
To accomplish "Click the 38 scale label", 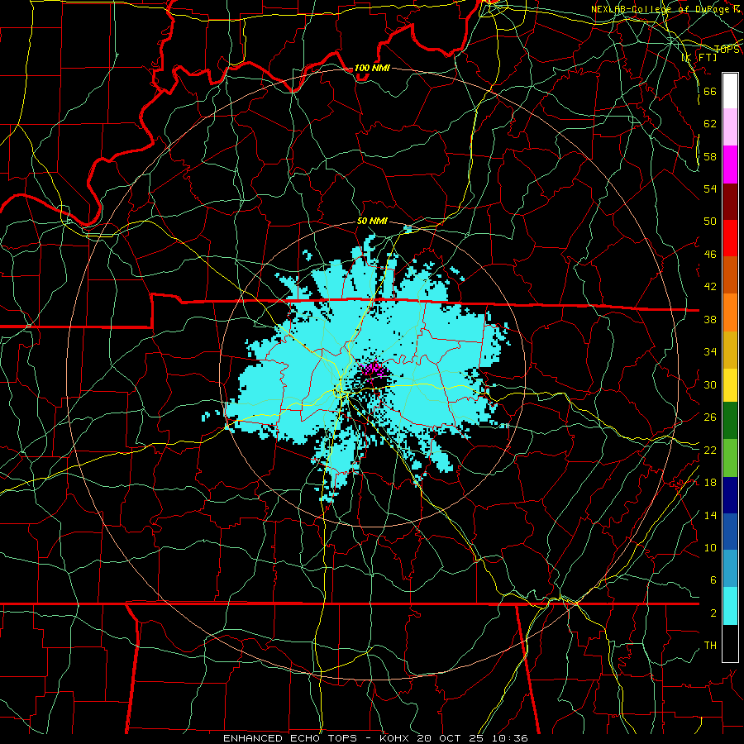I will (x=710, y=320).
